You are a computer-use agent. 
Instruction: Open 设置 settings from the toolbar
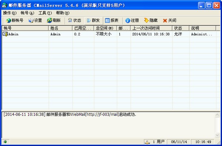click(31, 21)
